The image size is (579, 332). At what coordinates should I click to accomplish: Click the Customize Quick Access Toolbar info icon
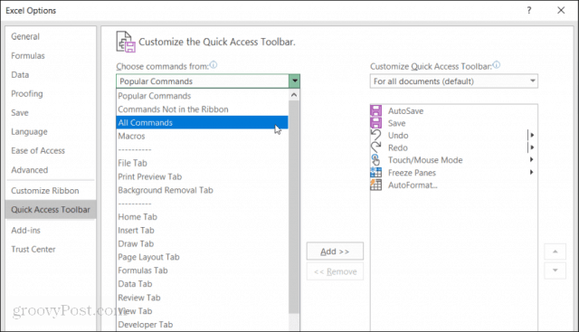[x=497, y=65]
